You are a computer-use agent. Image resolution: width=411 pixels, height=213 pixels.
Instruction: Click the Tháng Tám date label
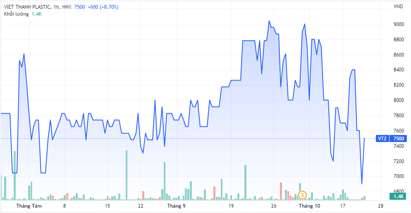point(29,206)
